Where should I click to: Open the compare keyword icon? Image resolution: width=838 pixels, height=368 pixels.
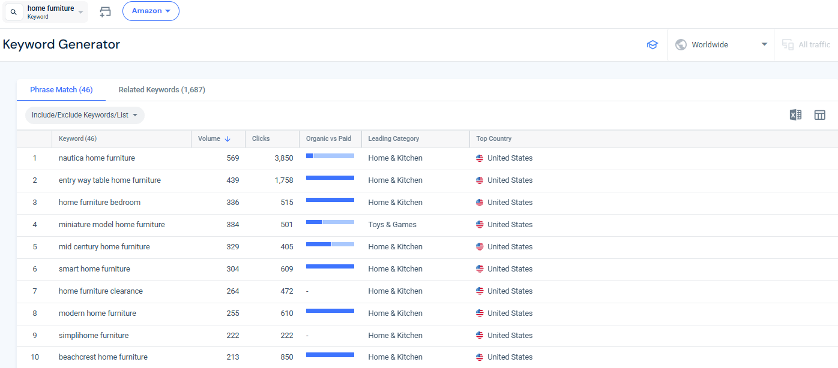click(106, 11)
